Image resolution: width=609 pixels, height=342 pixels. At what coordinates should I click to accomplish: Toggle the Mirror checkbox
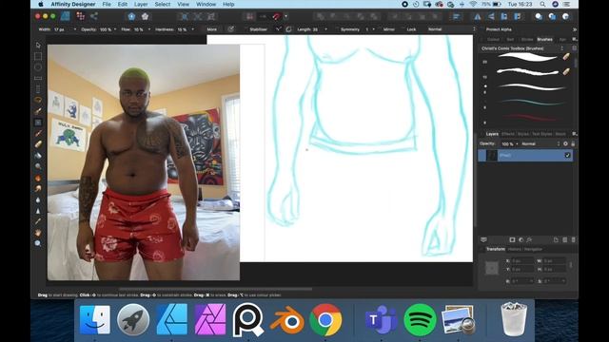(x=380, y=29)
